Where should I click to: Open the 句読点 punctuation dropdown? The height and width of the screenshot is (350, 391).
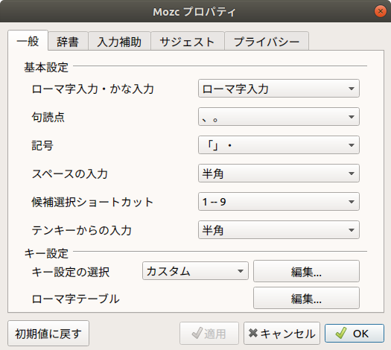[x=279, y=117]
